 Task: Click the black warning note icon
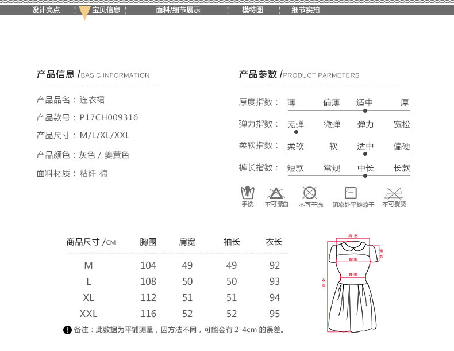[x=67, y=330]
